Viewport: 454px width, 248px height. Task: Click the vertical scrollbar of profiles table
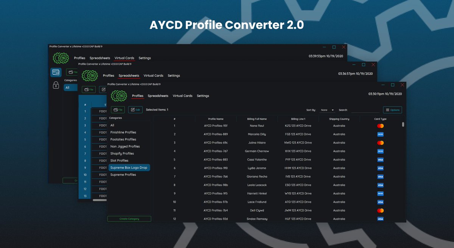tap(403, 124)
